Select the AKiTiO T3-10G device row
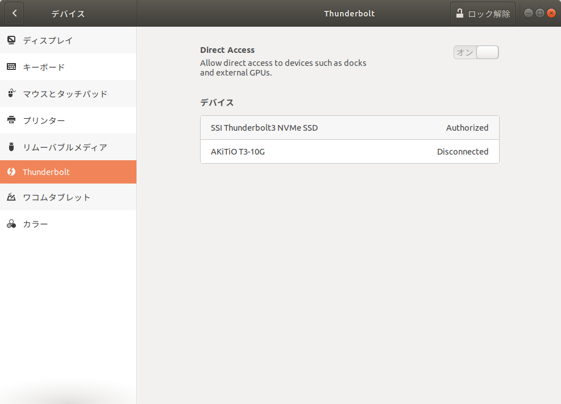The height and width of the screenshot is (404, 561). click(x=350, y=152)
